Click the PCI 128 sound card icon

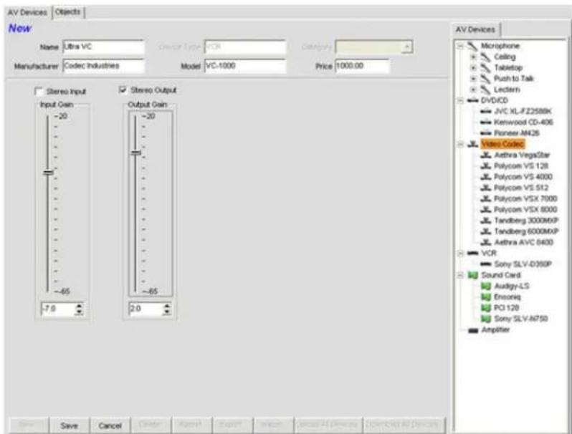click(x=486, y=308)
